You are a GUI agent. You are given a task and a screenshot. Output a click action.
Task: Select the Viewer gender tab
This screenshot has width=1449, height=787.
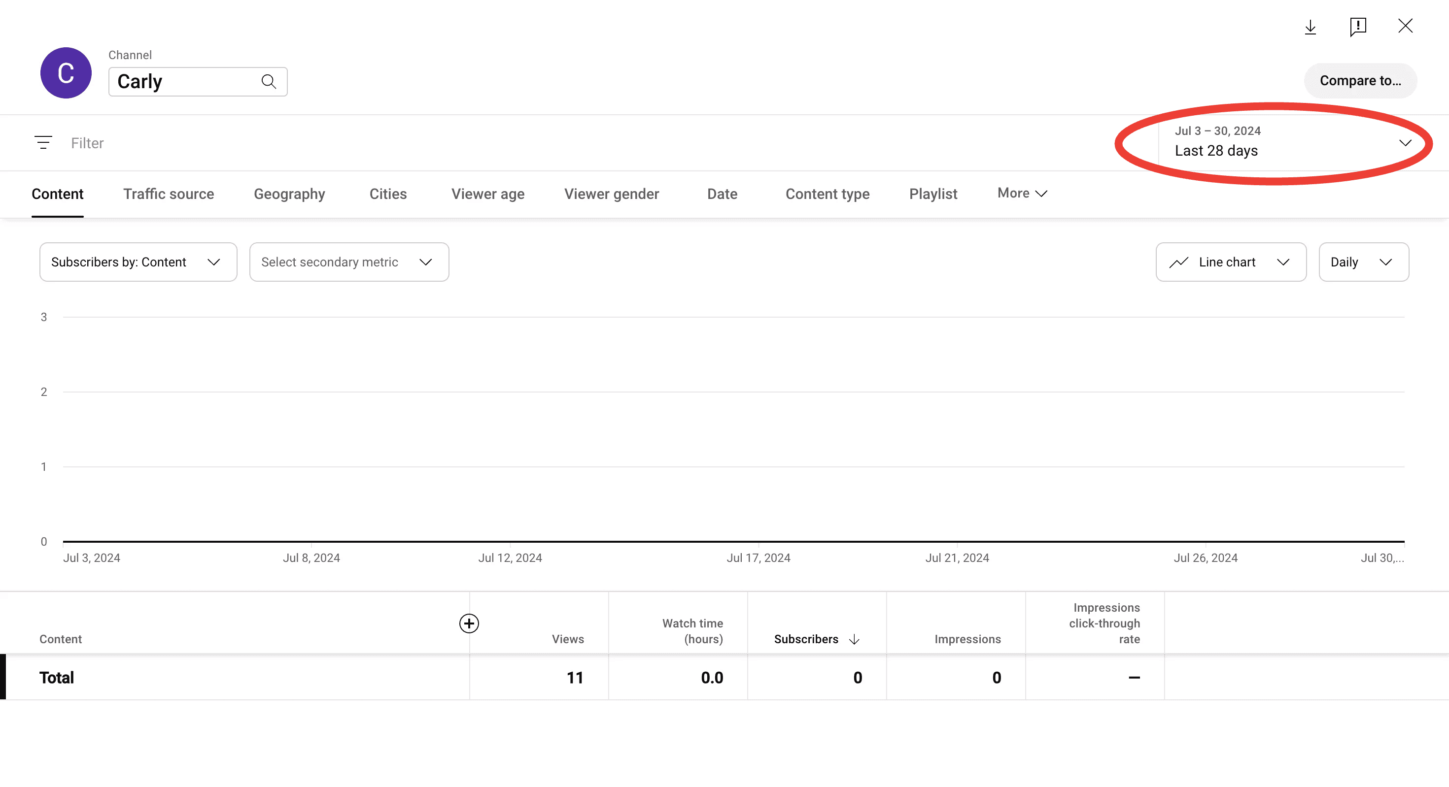point(612,194)
